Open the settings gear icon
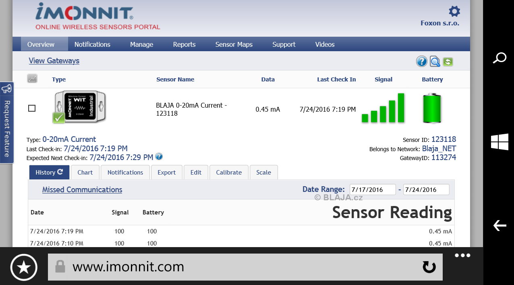The width and height of the screenshot is (514, 285). [x=454, y=11]
